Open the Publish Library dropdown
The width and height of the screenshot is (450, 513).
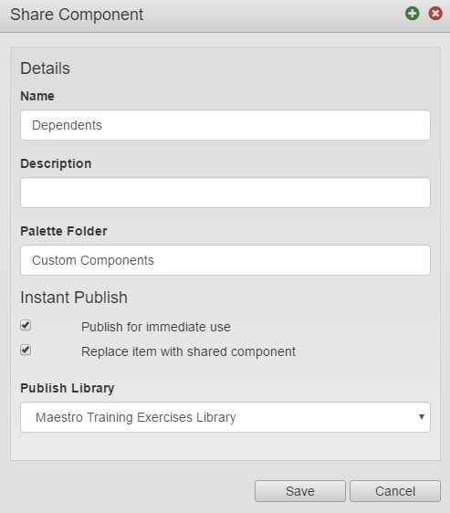pos(225,417)
